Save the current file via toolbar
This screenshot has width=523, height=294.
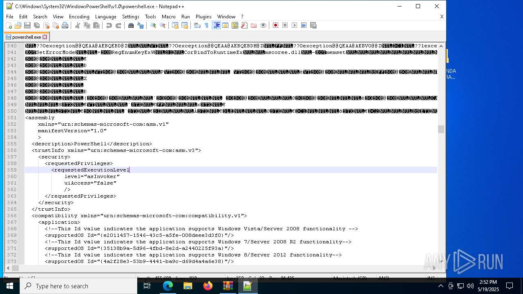tap(27, 25)
